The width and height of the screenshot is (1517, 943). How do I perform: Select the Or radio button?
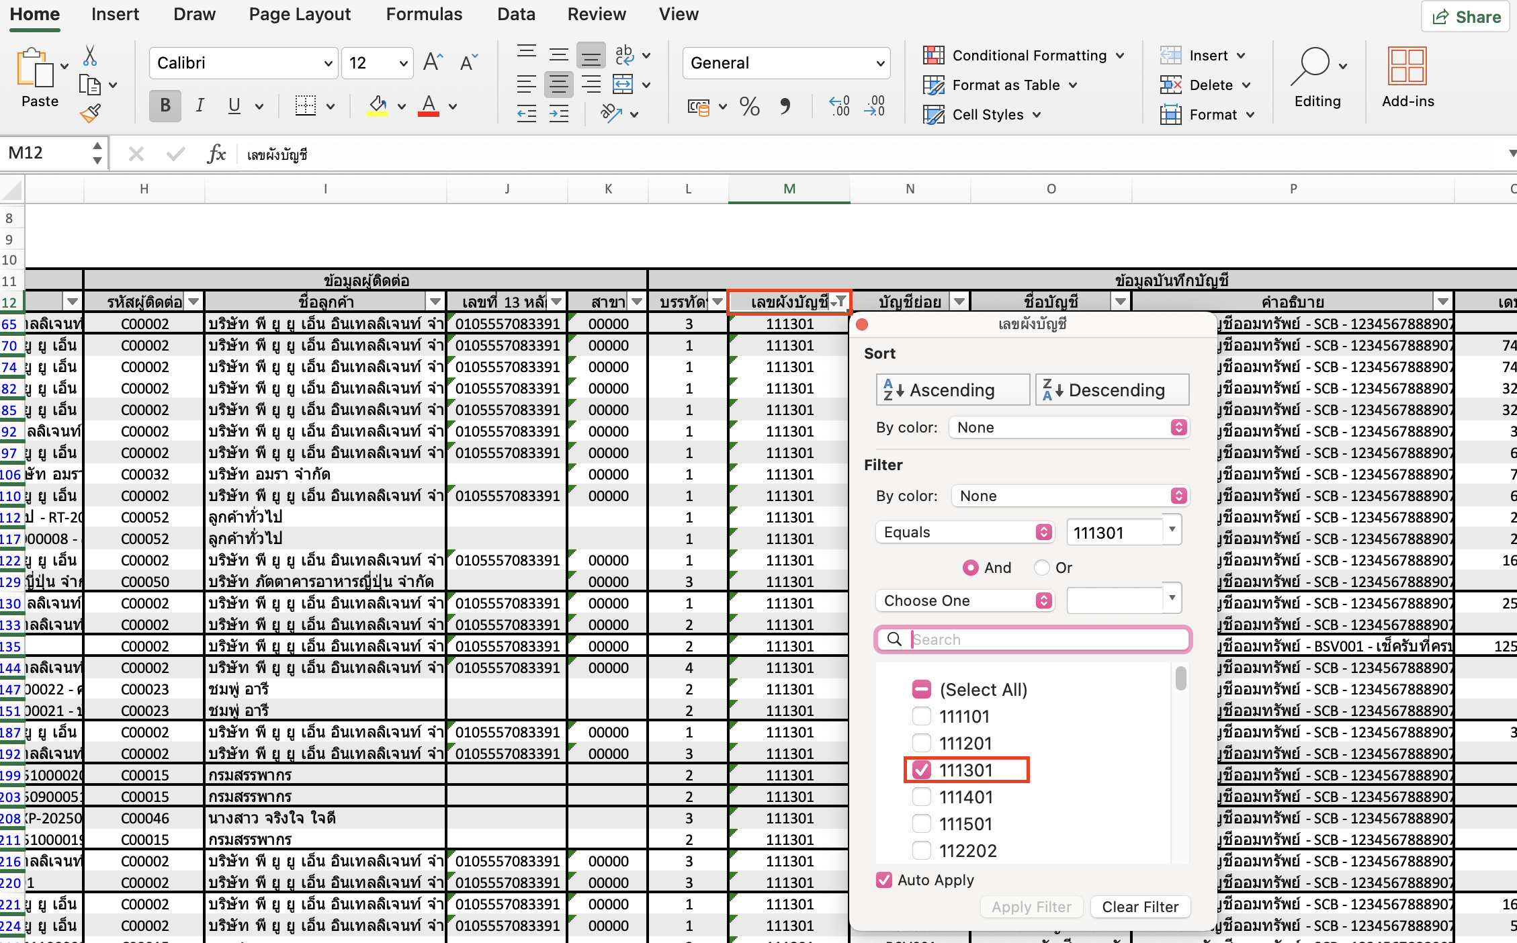click(x=1041, y=568)
